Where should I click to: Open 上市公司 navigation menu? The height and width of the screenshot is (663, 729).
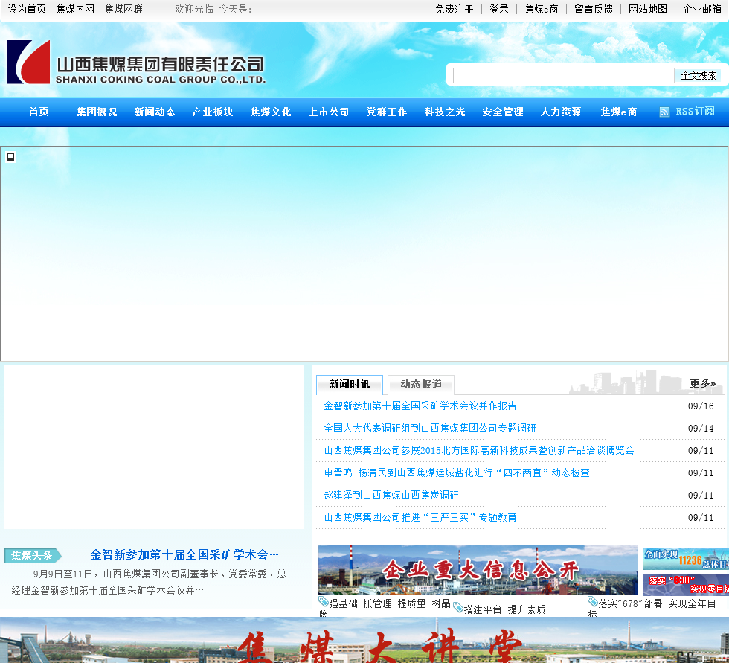tap(329, 112)
